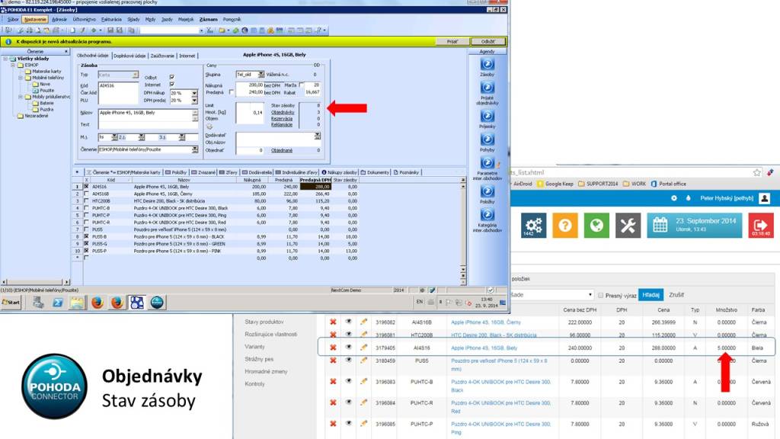Click the user avatar icon beside Peter Hybský
Screen dimensions: 780x439
point(765,198)
